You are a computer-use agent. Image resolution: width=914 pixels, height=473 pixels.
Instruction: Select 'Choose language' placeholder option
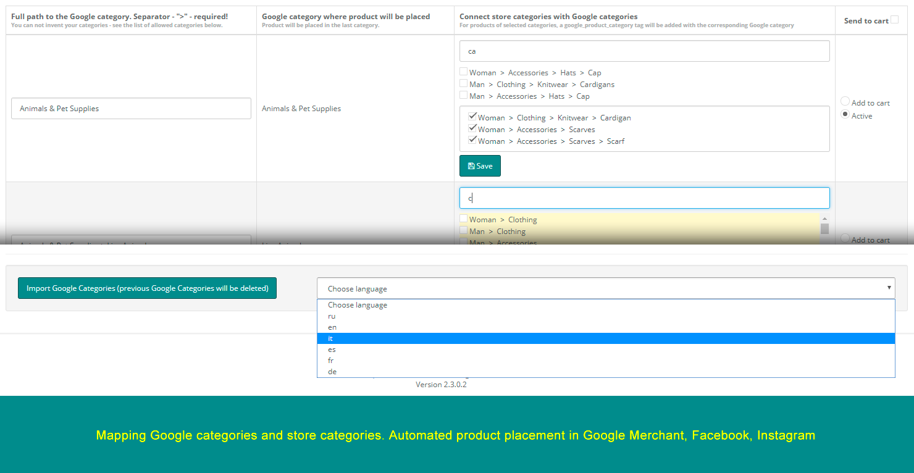pos(606,305)
